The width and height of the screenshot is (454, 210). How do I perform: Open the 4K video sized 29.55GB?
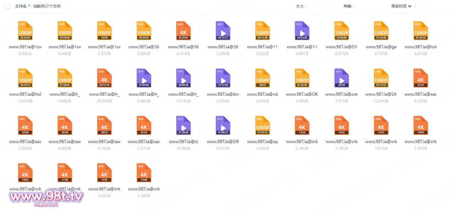click(x=104, y=78)
